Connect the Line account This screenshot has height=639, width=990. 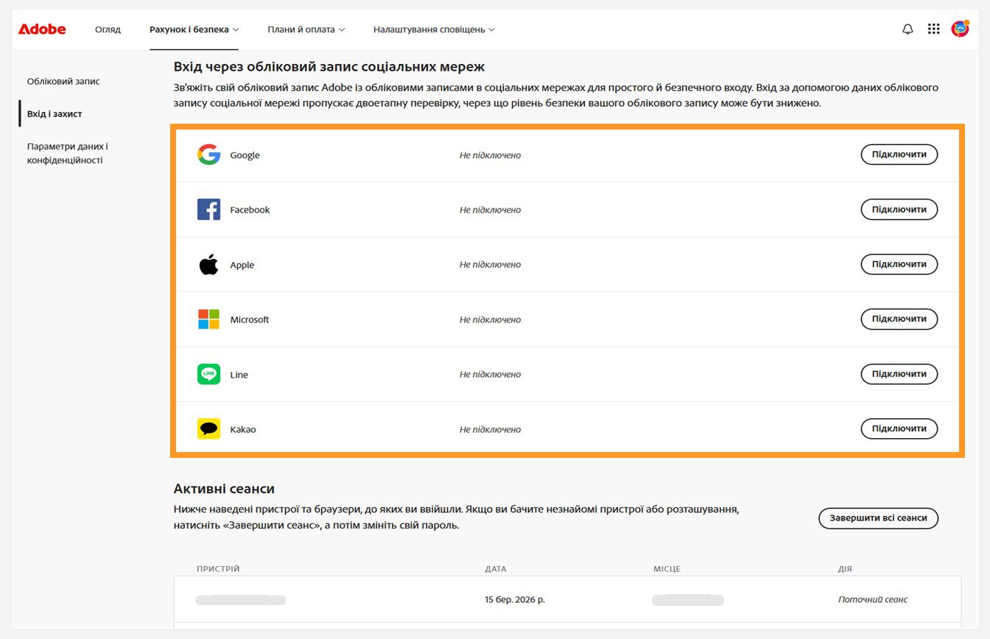(899, 374)
